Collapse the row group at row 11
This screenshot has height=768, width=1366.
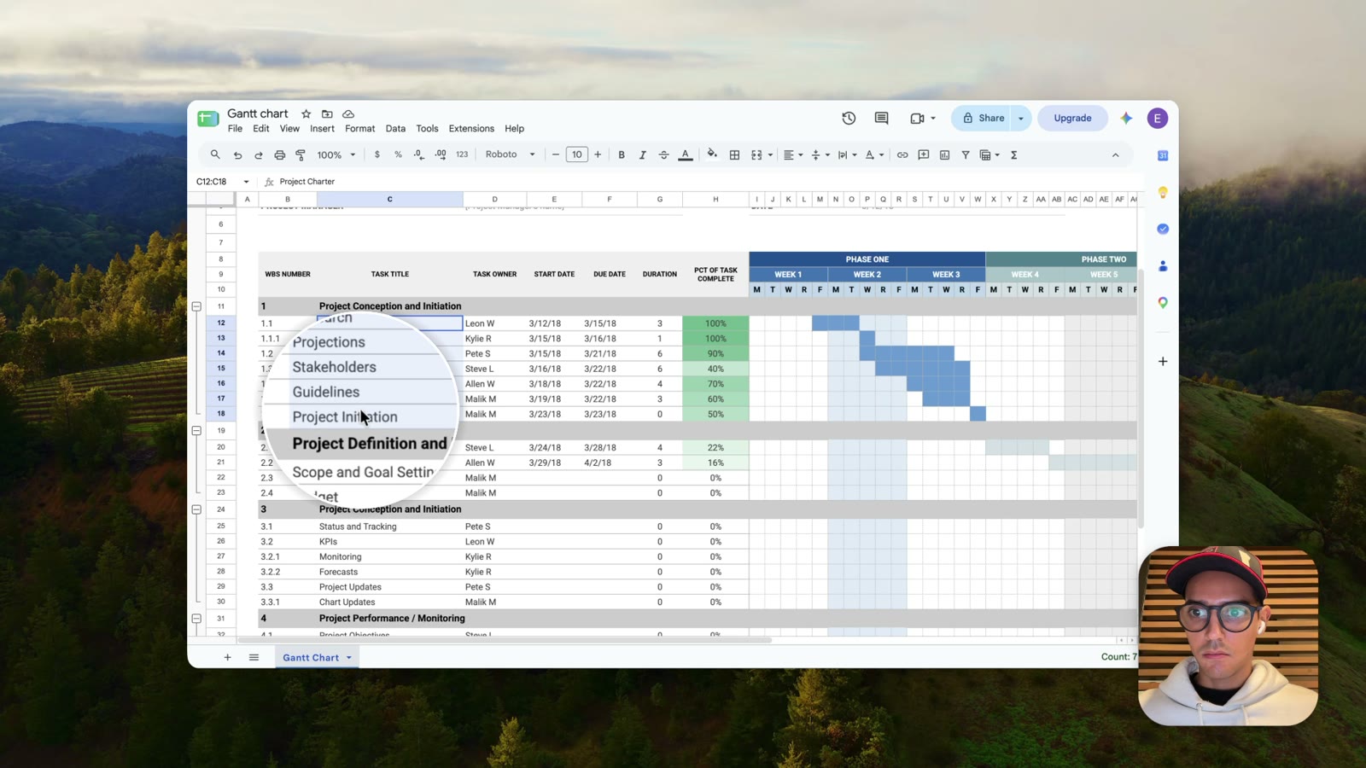(196, 306)
